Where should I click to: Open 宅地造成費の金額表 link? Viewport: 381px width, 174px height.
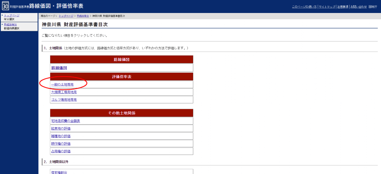coord(65,121)
